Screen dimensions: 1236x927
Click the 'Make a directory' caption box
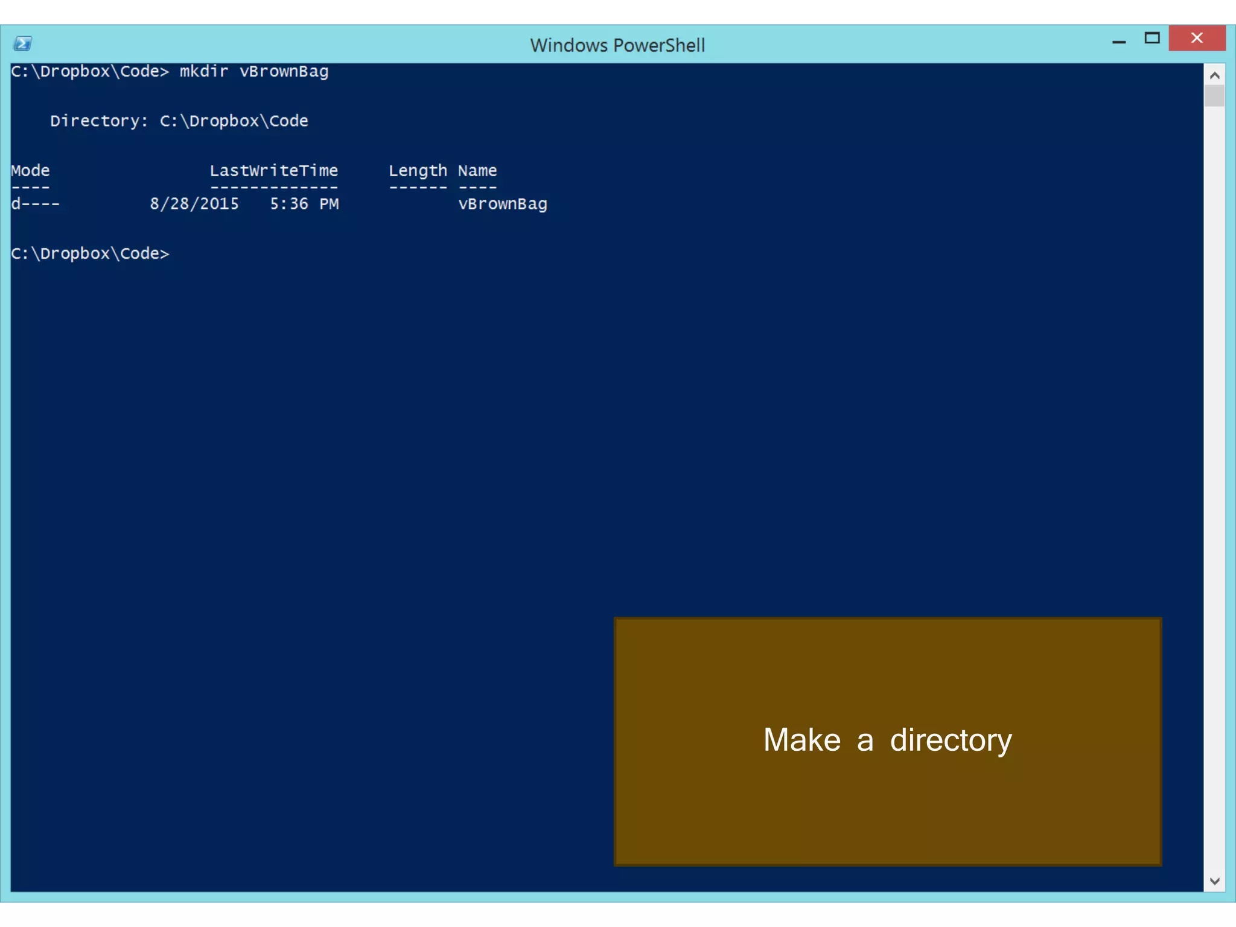[888, 741]
